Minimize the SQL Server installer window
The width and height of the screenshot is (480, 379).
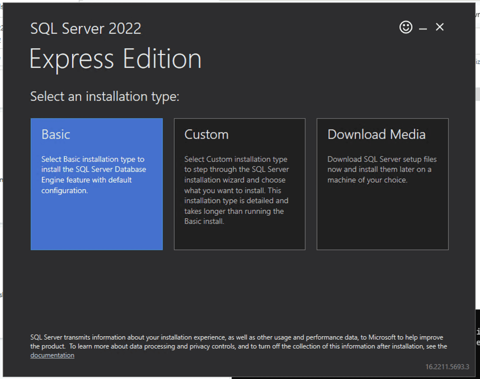click(x=423, y=28)
